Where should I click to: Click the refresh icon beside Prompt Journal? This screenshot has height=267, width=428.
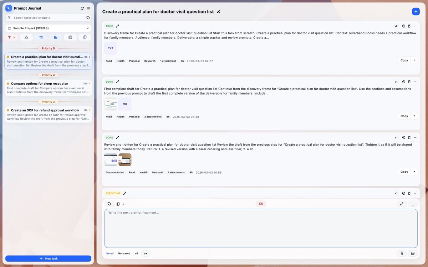click(82, 8)
